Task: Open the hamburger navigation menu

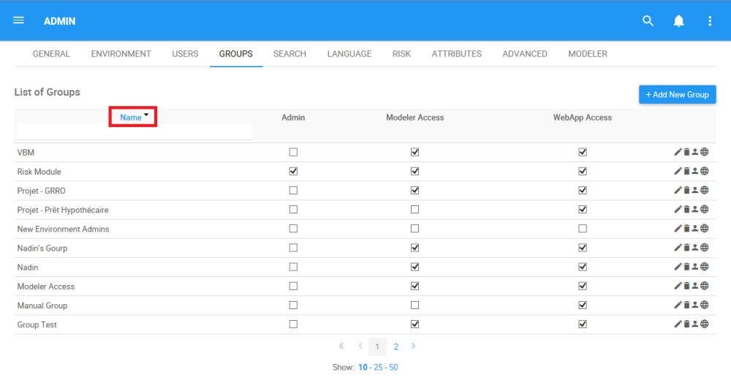Action: click(x=19, y=20)
